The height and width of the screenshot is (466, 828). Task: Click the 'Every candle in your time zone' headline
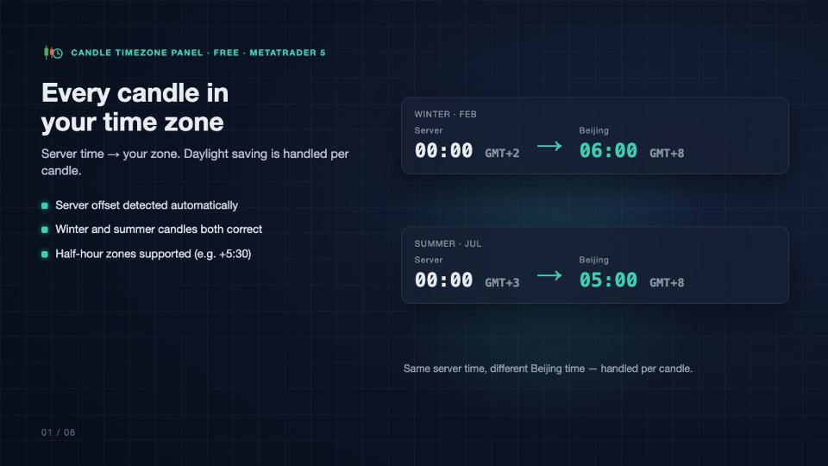[135, 107]
